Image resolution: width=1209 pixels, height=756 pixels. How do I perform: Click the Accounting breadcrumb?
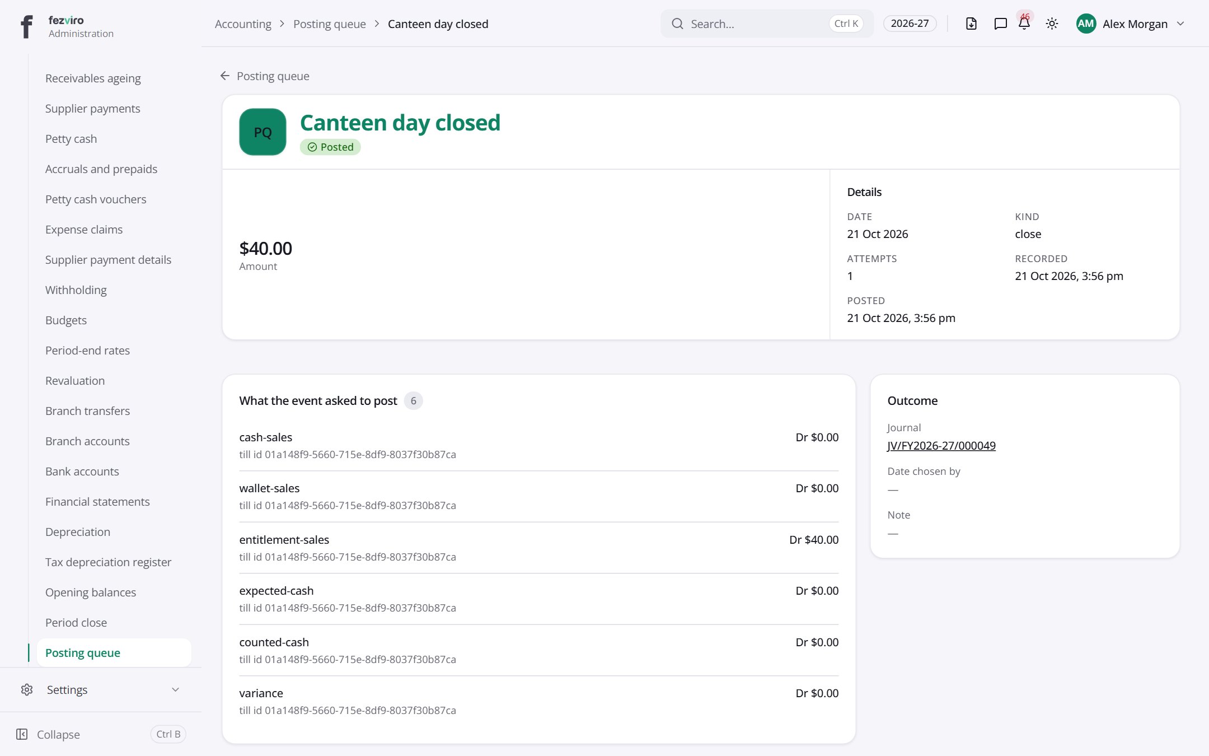[243, 24]
